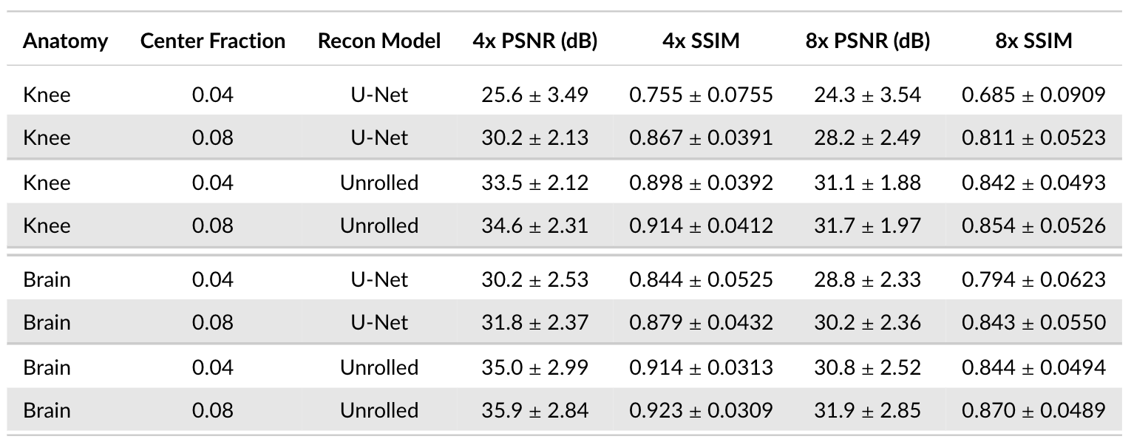Click the 0.870 ± 0.0489 cell
The image size is (1134, 442).
(1033, 410)
